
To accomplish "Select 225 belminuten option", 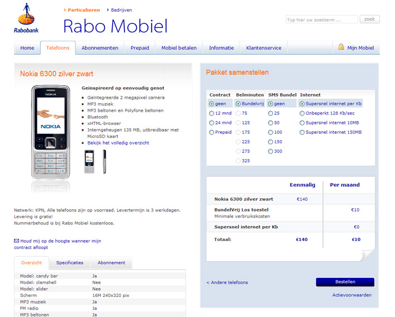I will click(x=238, y=142).
